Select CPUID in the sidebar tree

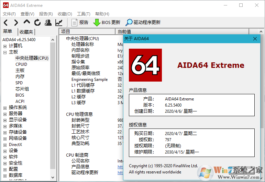click(21, 64)
